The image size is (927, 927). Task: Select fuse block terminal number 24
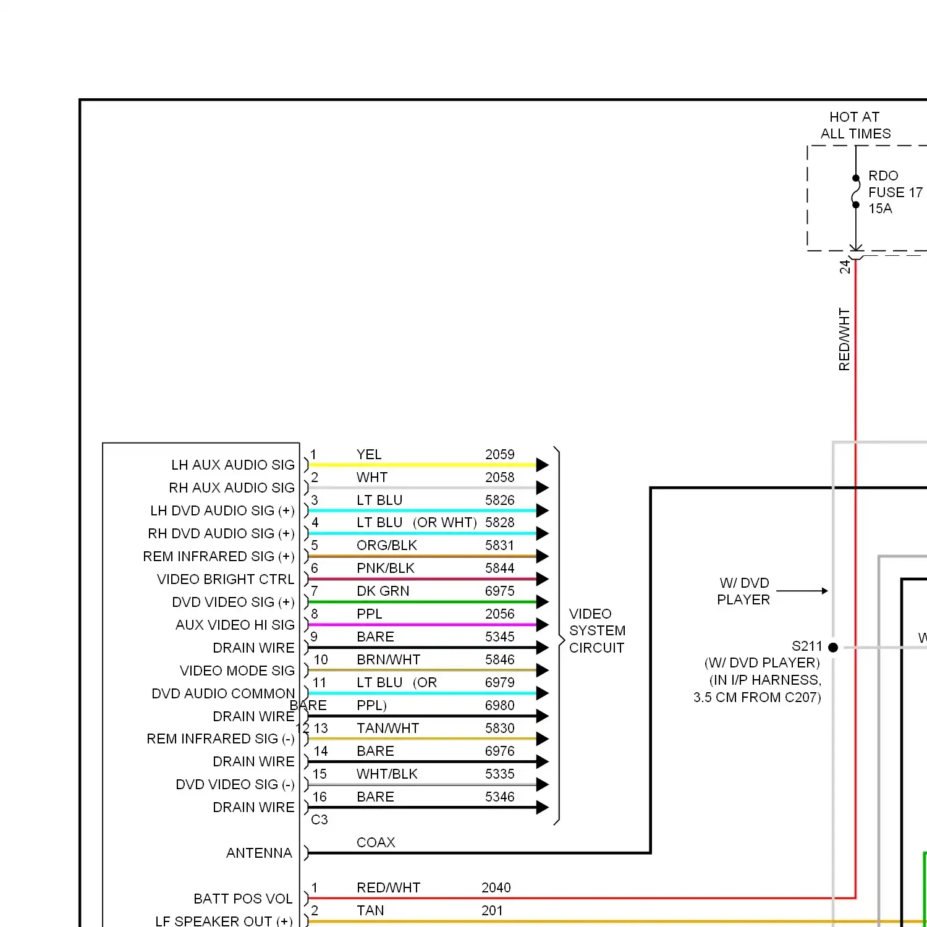pyautogui.click(x=845, y=267)
